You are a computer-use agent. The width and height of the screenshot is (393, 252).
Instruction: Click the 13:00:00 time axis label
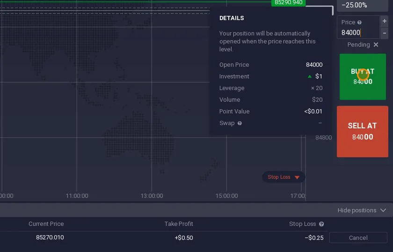click(x=152, y=196)
